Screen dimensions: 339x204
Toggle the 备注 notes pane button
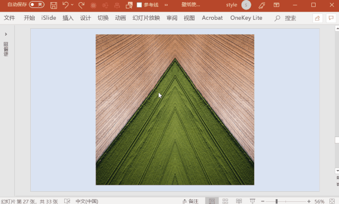(x=190, y=201)
